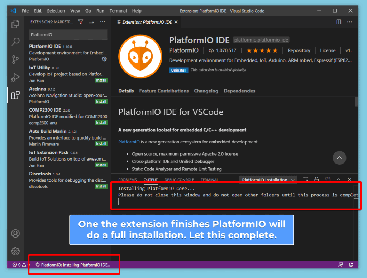Open the PlatformIO Installation output dropdown
Screen dimensions: 367x278
coord(268,179)
